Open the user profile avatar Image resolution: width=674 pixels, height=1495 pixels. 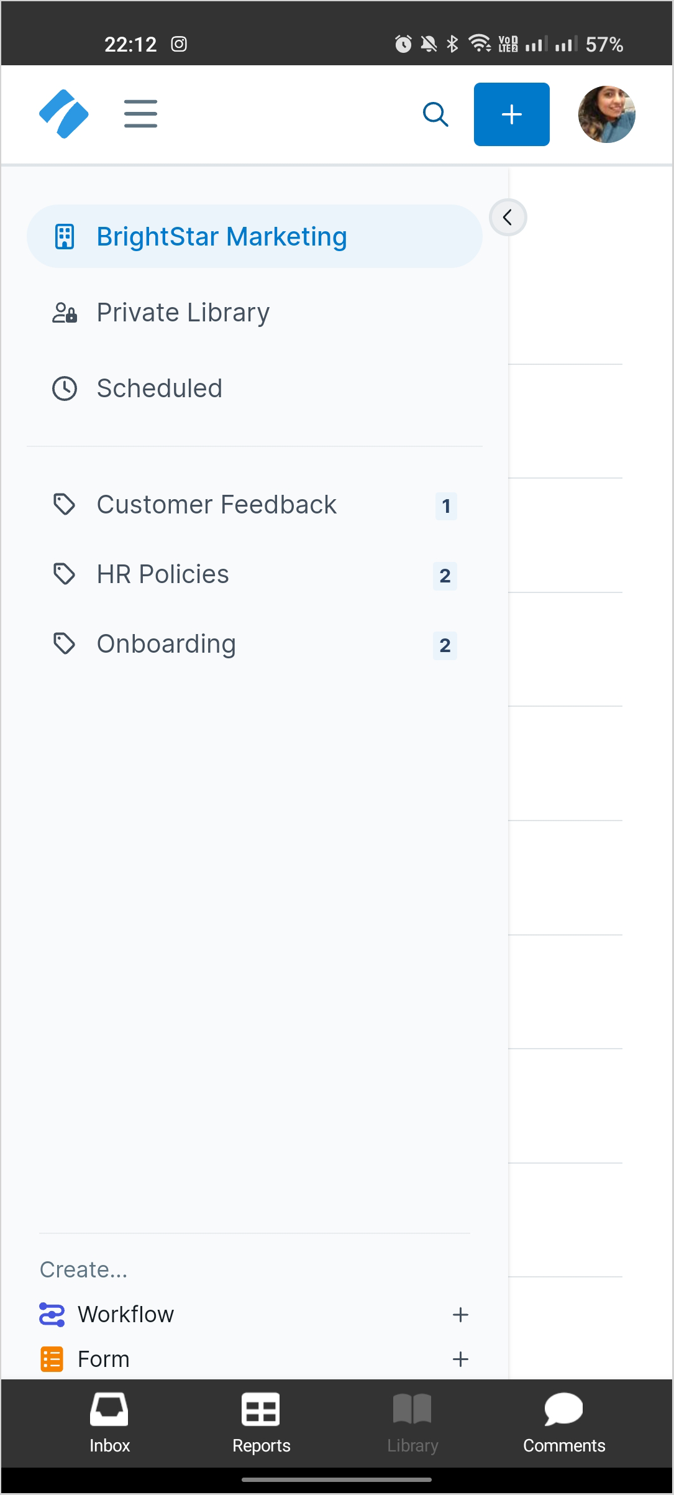pos(606,114)
